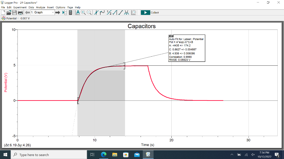Screen dimensions: 284x159
Task: Go to next page with arrow button
Action: pyautogui.click(x=58, y=12)
